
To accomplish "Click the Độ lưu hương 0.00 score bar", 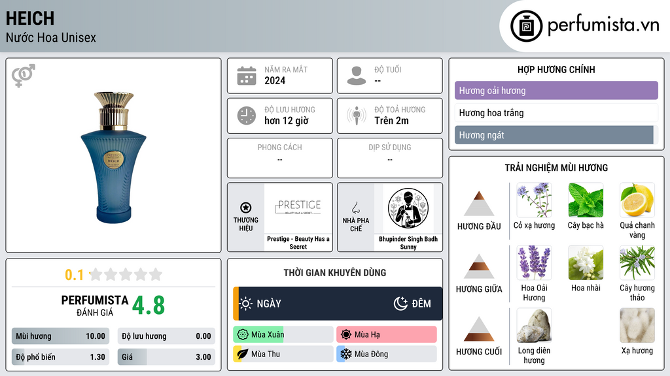I will tap(166, 336).
